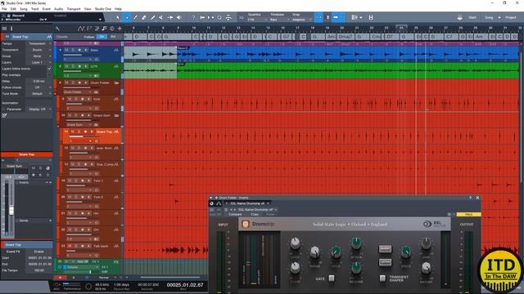Select the Eraser tool in toolbar

click(144, 17)
